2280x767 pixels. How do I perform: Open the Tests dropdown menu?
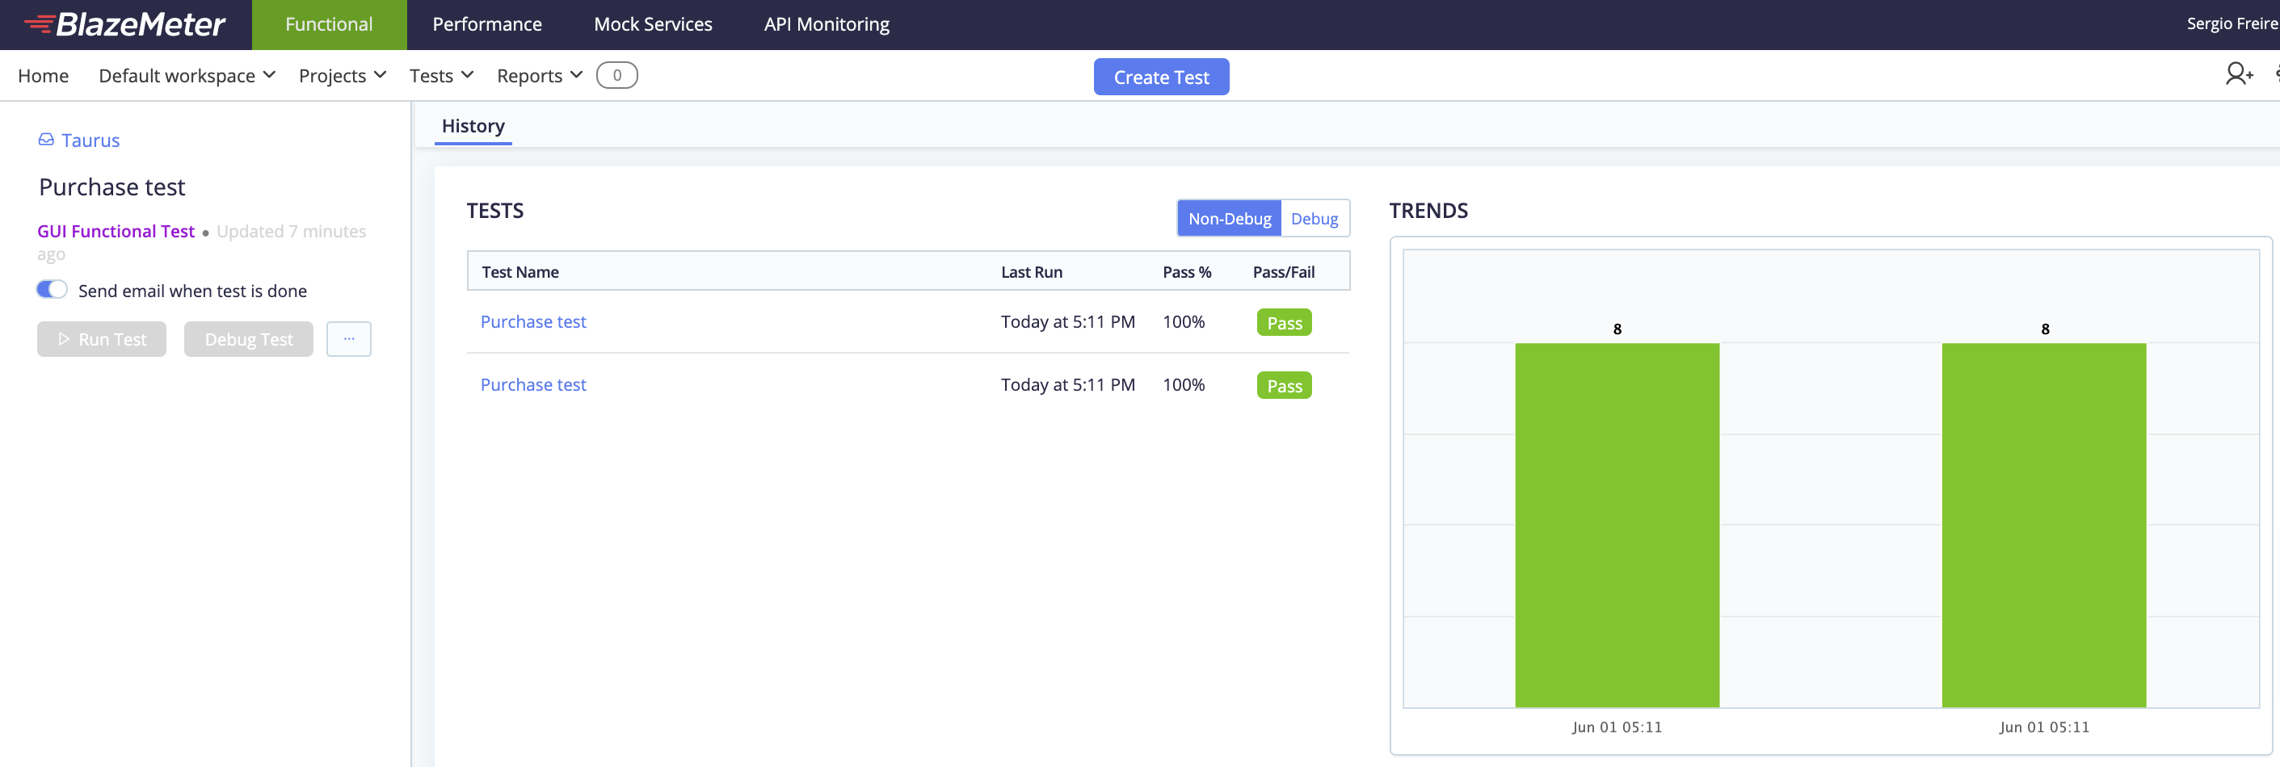click(441, 75)
